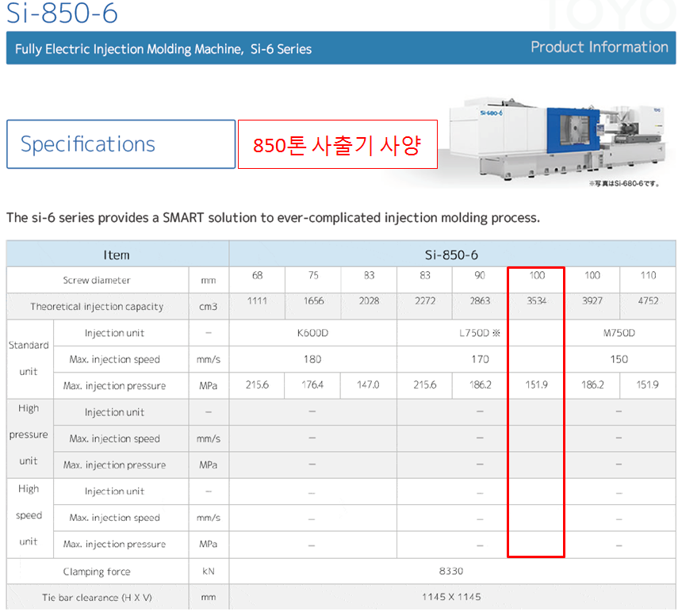Viewport: 678px width, 612px height.
Task: Select "Max. injection speed" label in High speed unit group
Action: click(x=114, y=518)
